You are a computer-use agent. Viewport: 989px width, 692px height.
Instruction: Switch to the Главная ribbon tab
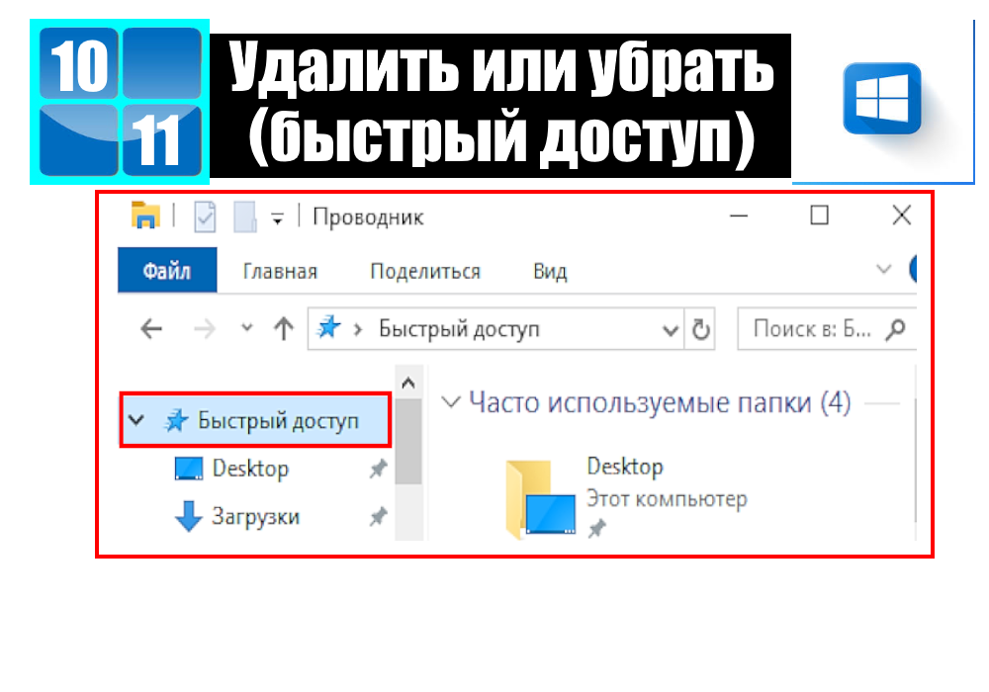coord(280,272)
